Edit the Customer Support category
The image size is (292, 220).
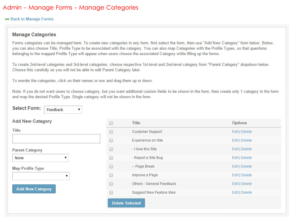tap(235, 132)
